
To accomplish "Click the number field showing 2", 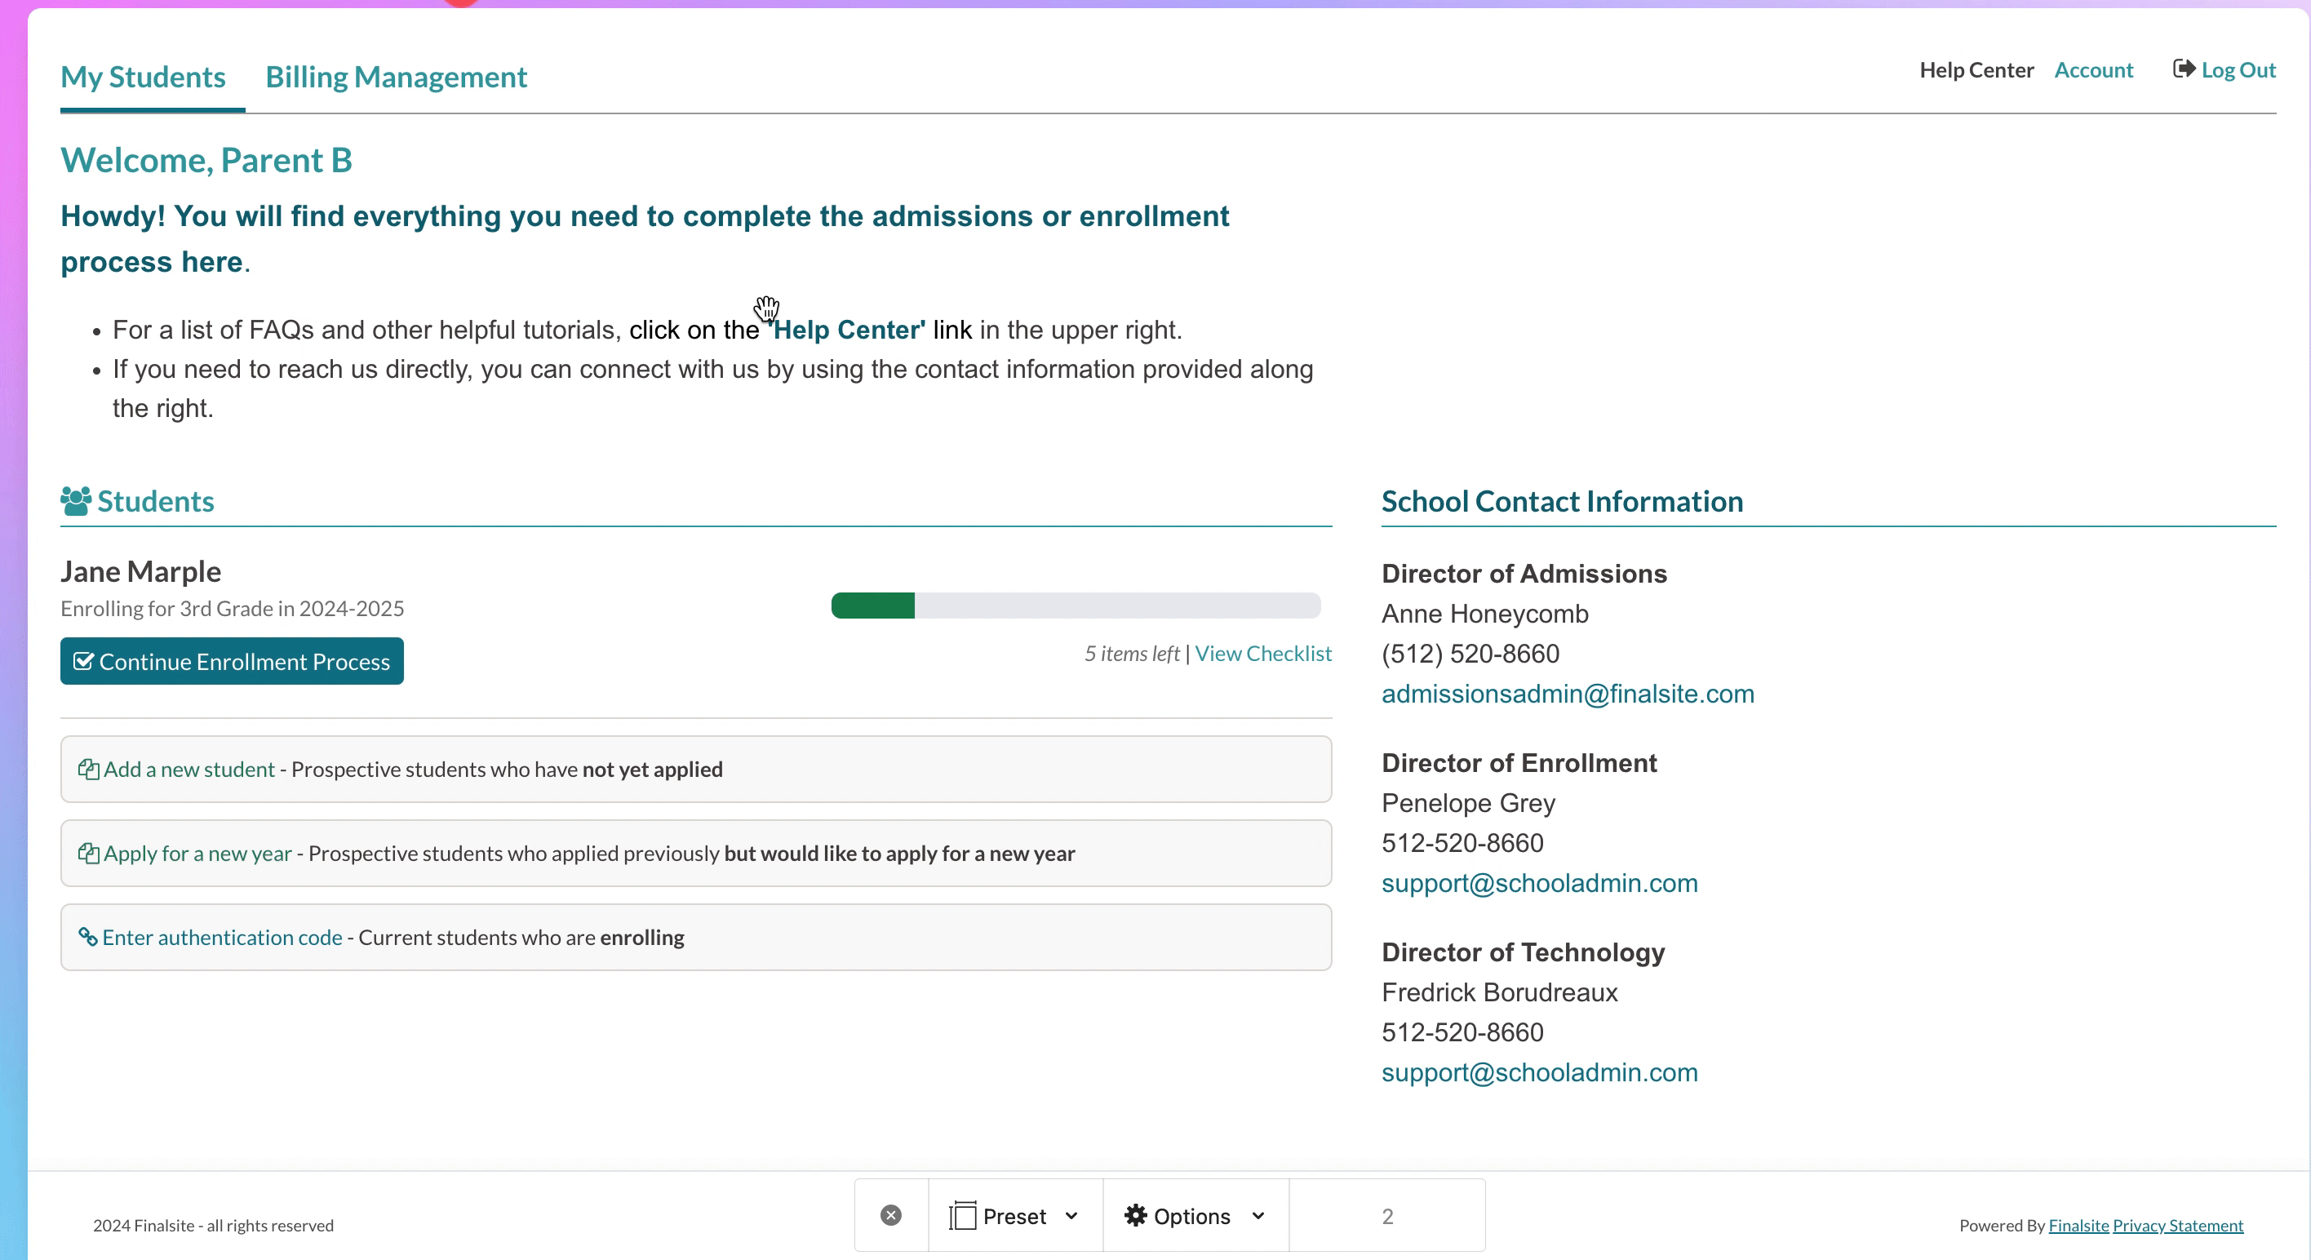I will (1386, 1215).
